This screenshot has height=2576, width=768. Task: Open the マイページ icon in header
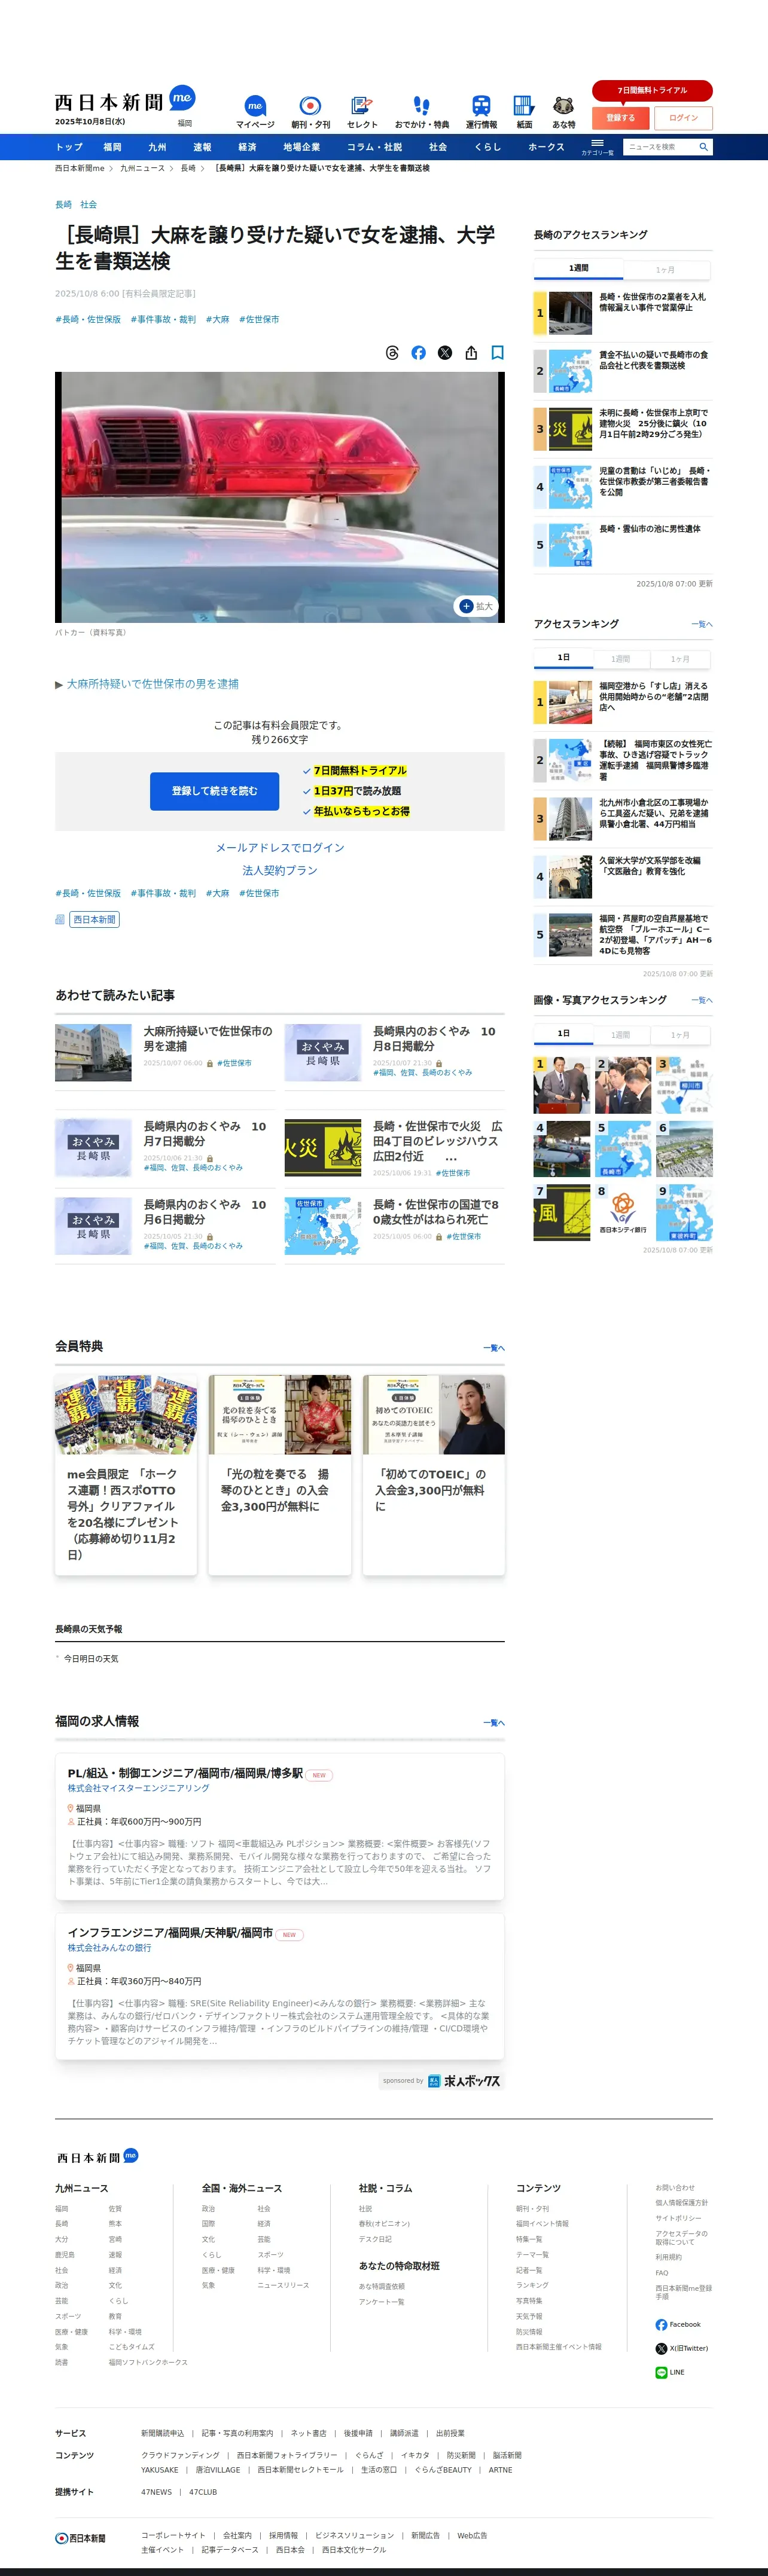coord(255,112)
